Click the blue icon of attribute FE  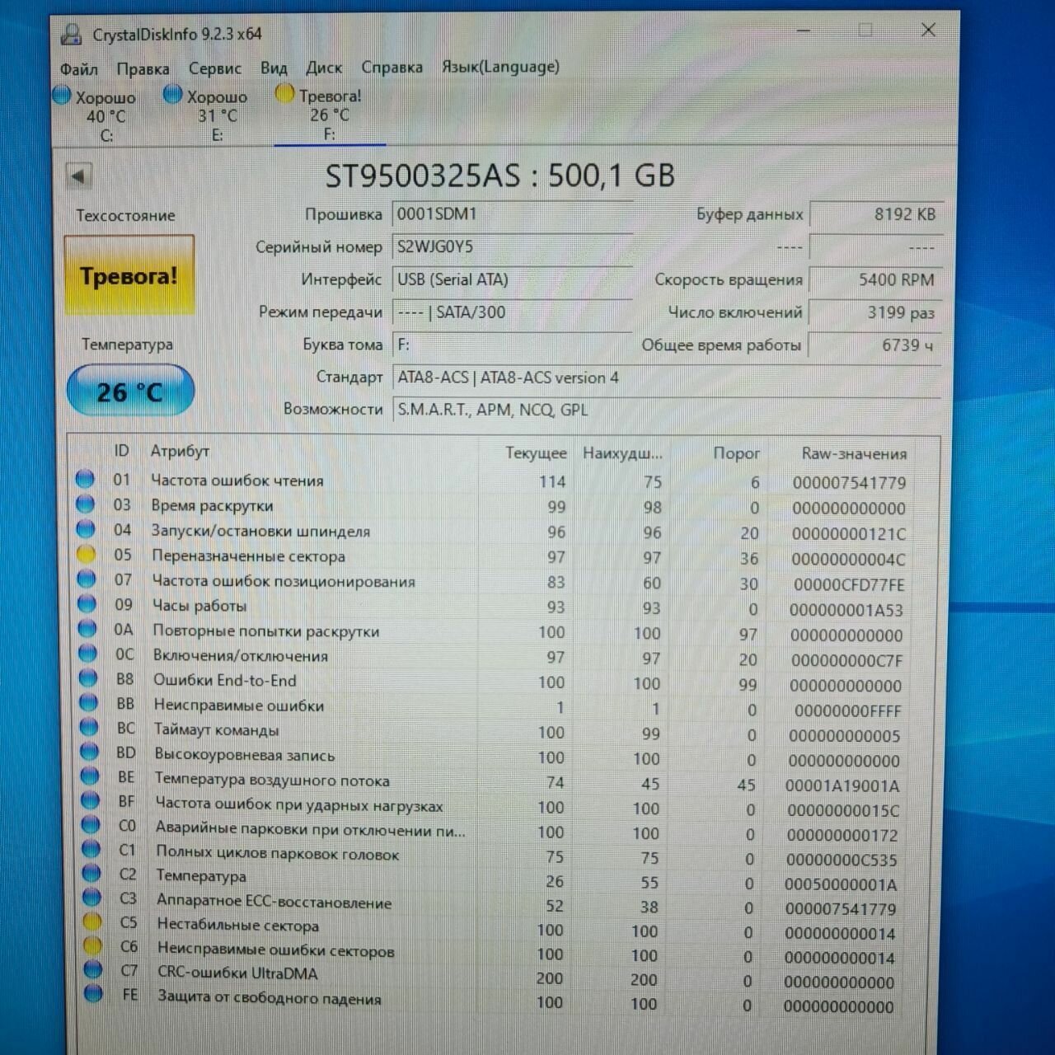[x=93, y=994]
